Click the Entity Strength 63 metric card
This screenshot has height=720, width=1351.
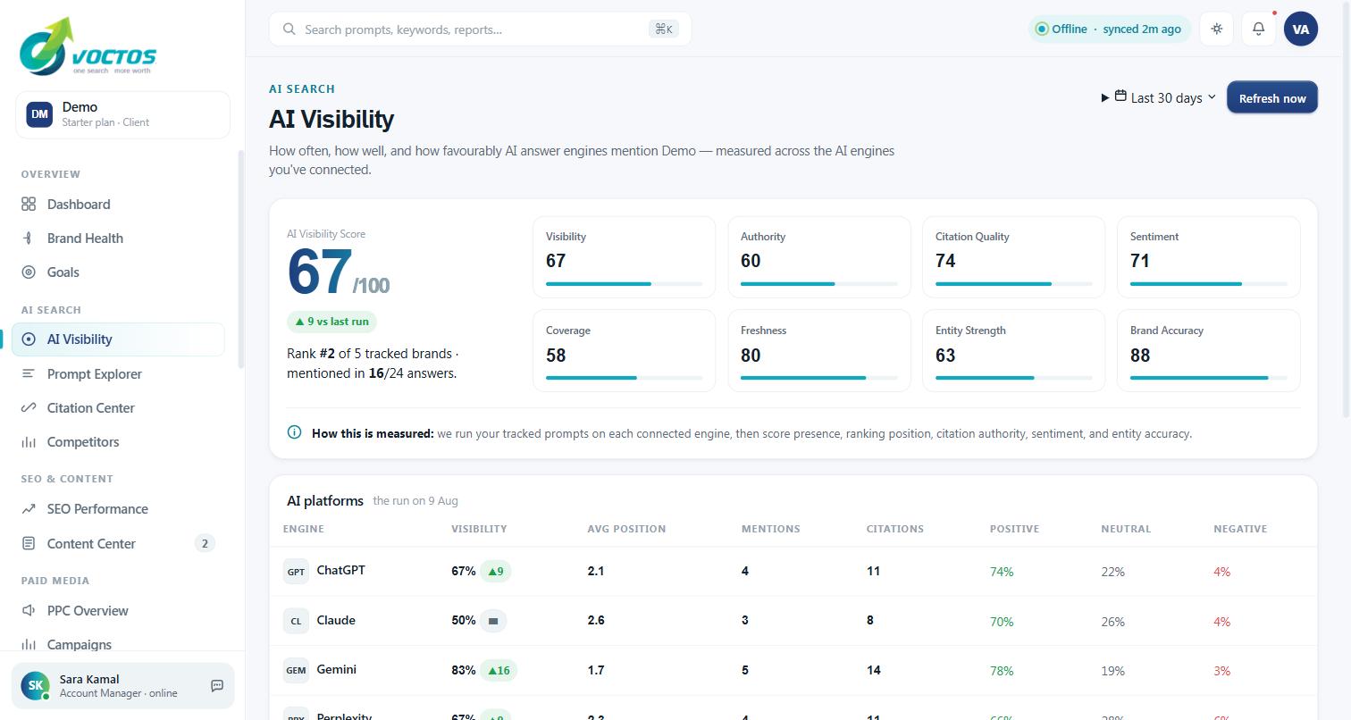[x=1014, y=351]
